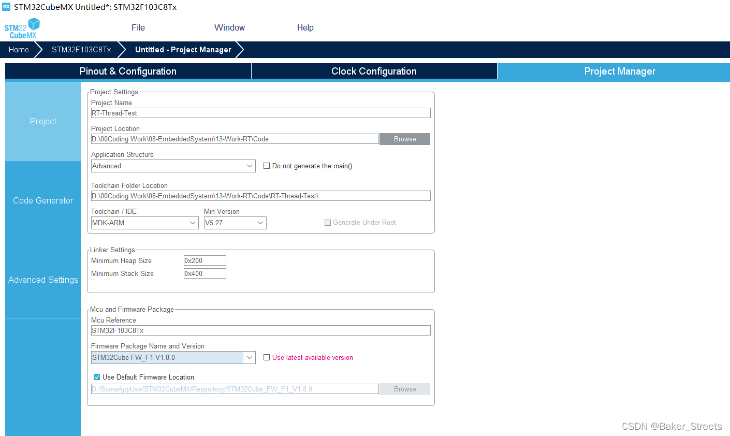Edit the Minimum Heap Size value
The image size is (730, 436).
click(x=205, y=260)
